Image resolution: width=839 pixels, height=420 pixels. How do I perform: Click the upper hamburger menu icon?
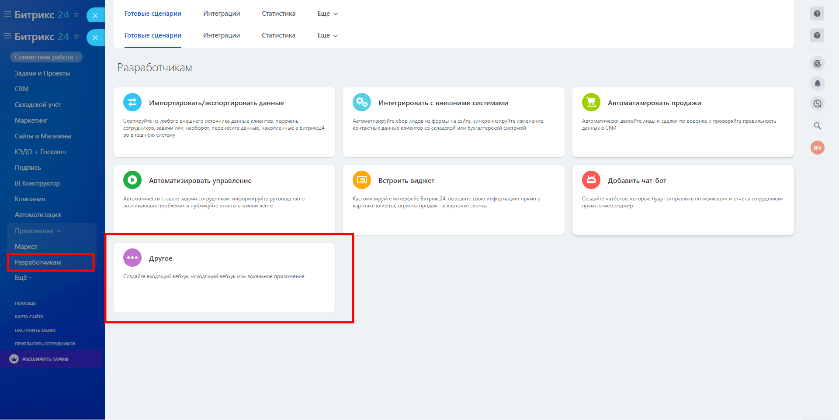[x=7, y=14]
